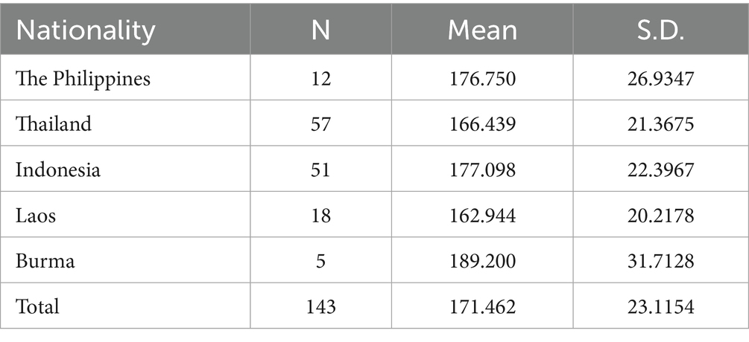
Task: Select the Total row label
Action: (x=37, y=306)
